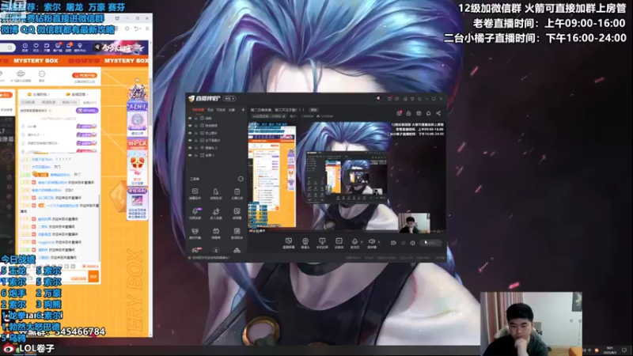Open the 弹幕助手 tool in the toolbox
633x356 pixels.
point(195,193)
